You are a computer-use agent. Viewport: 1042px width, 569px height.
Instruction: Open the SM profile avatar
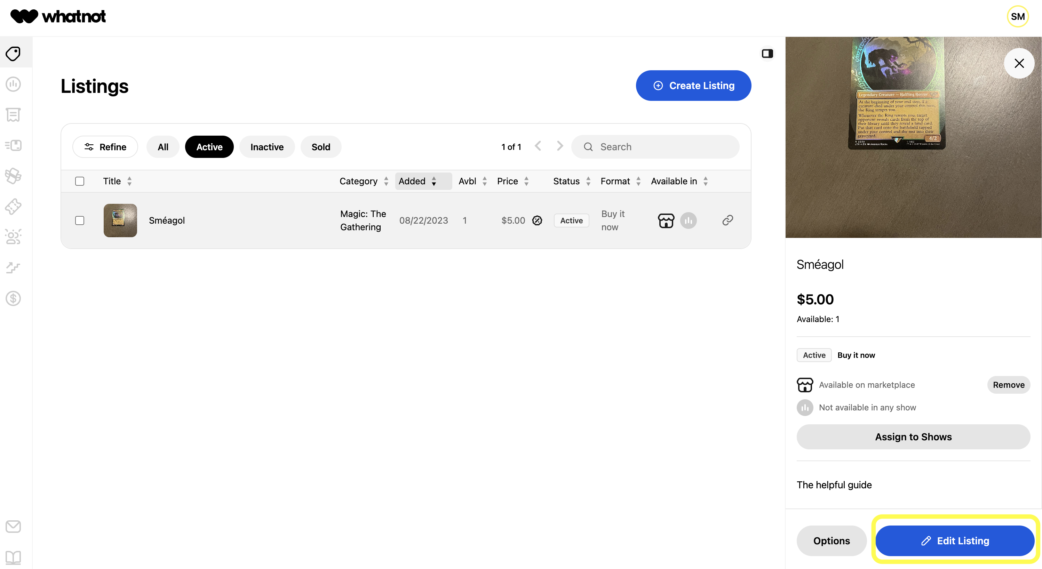coord(1018,16)
